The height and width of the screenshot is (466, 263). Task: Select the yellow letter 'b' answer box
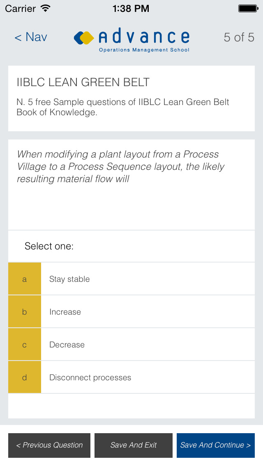tap(25, 312)
